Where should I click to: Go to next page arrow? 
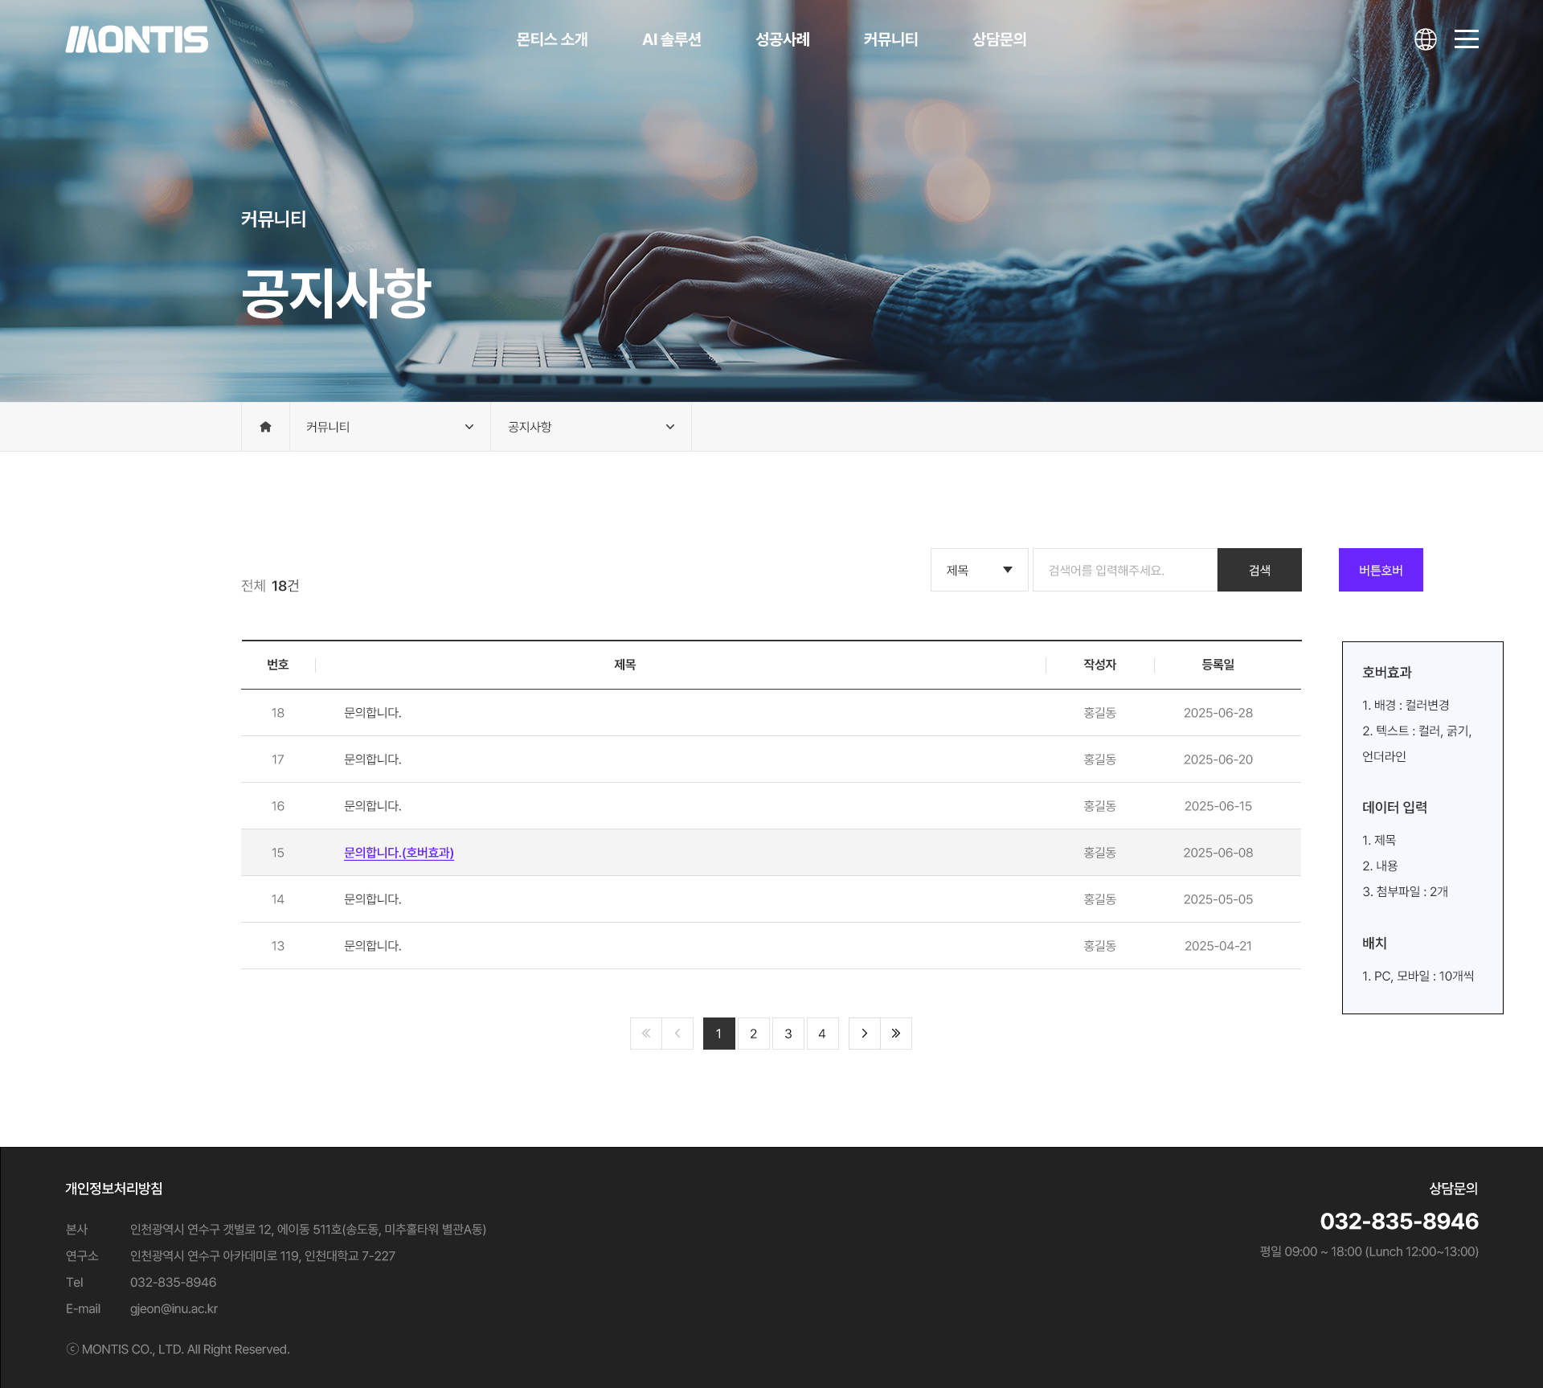[x=864, y=1034]
